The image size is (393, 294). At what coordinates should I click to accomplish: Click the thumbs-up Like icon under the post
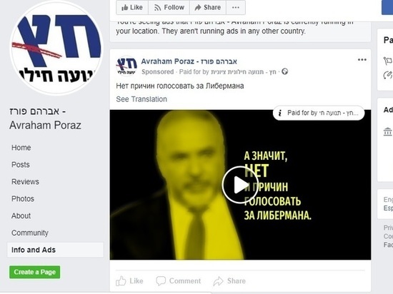[121, 281]
